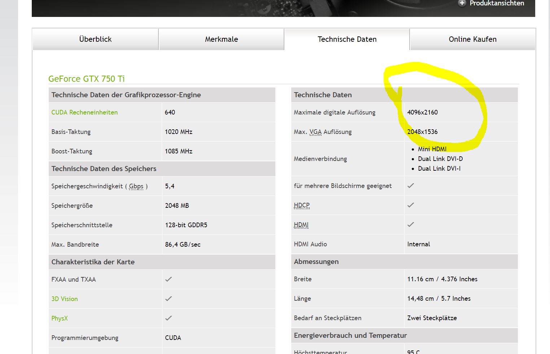Select the value 2048x1536

(x=422, y=132)
